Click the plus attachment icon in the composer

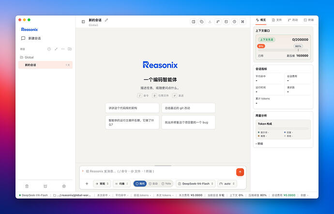coord(87,183)
